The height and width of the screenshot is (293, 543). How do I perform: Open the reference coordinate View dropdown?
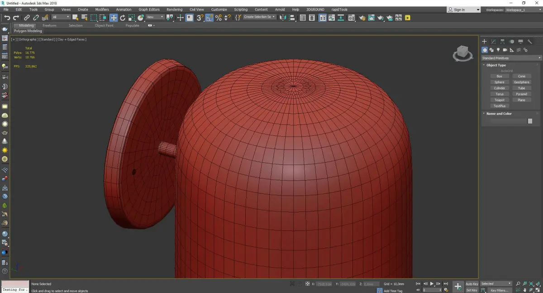pyautogui.click(x=155, y=17)
